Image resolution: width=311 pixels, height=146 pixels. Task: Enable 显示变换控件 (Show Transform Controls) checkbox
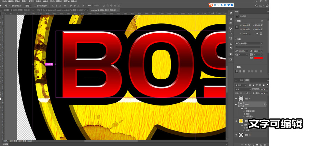point(35,6)
